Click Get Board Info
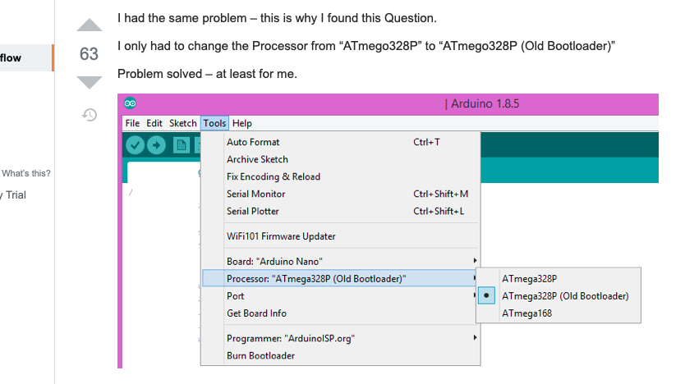The height and width of the screenshot is (384, 685). [x=341, y=313]
